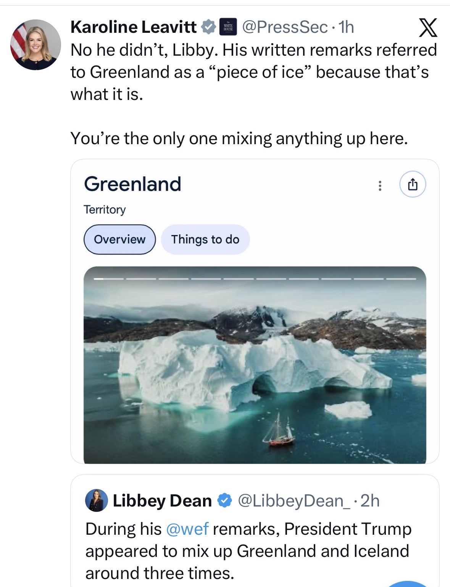The image size is (450, 587).
Task: Open three-dot menu on Greenland card
Action: pyautogui.click(x=379, y=185)
